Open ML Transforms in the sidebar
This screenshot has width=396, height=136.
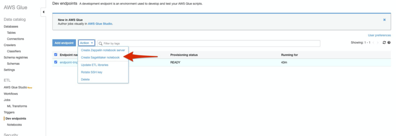coord(17,106)
